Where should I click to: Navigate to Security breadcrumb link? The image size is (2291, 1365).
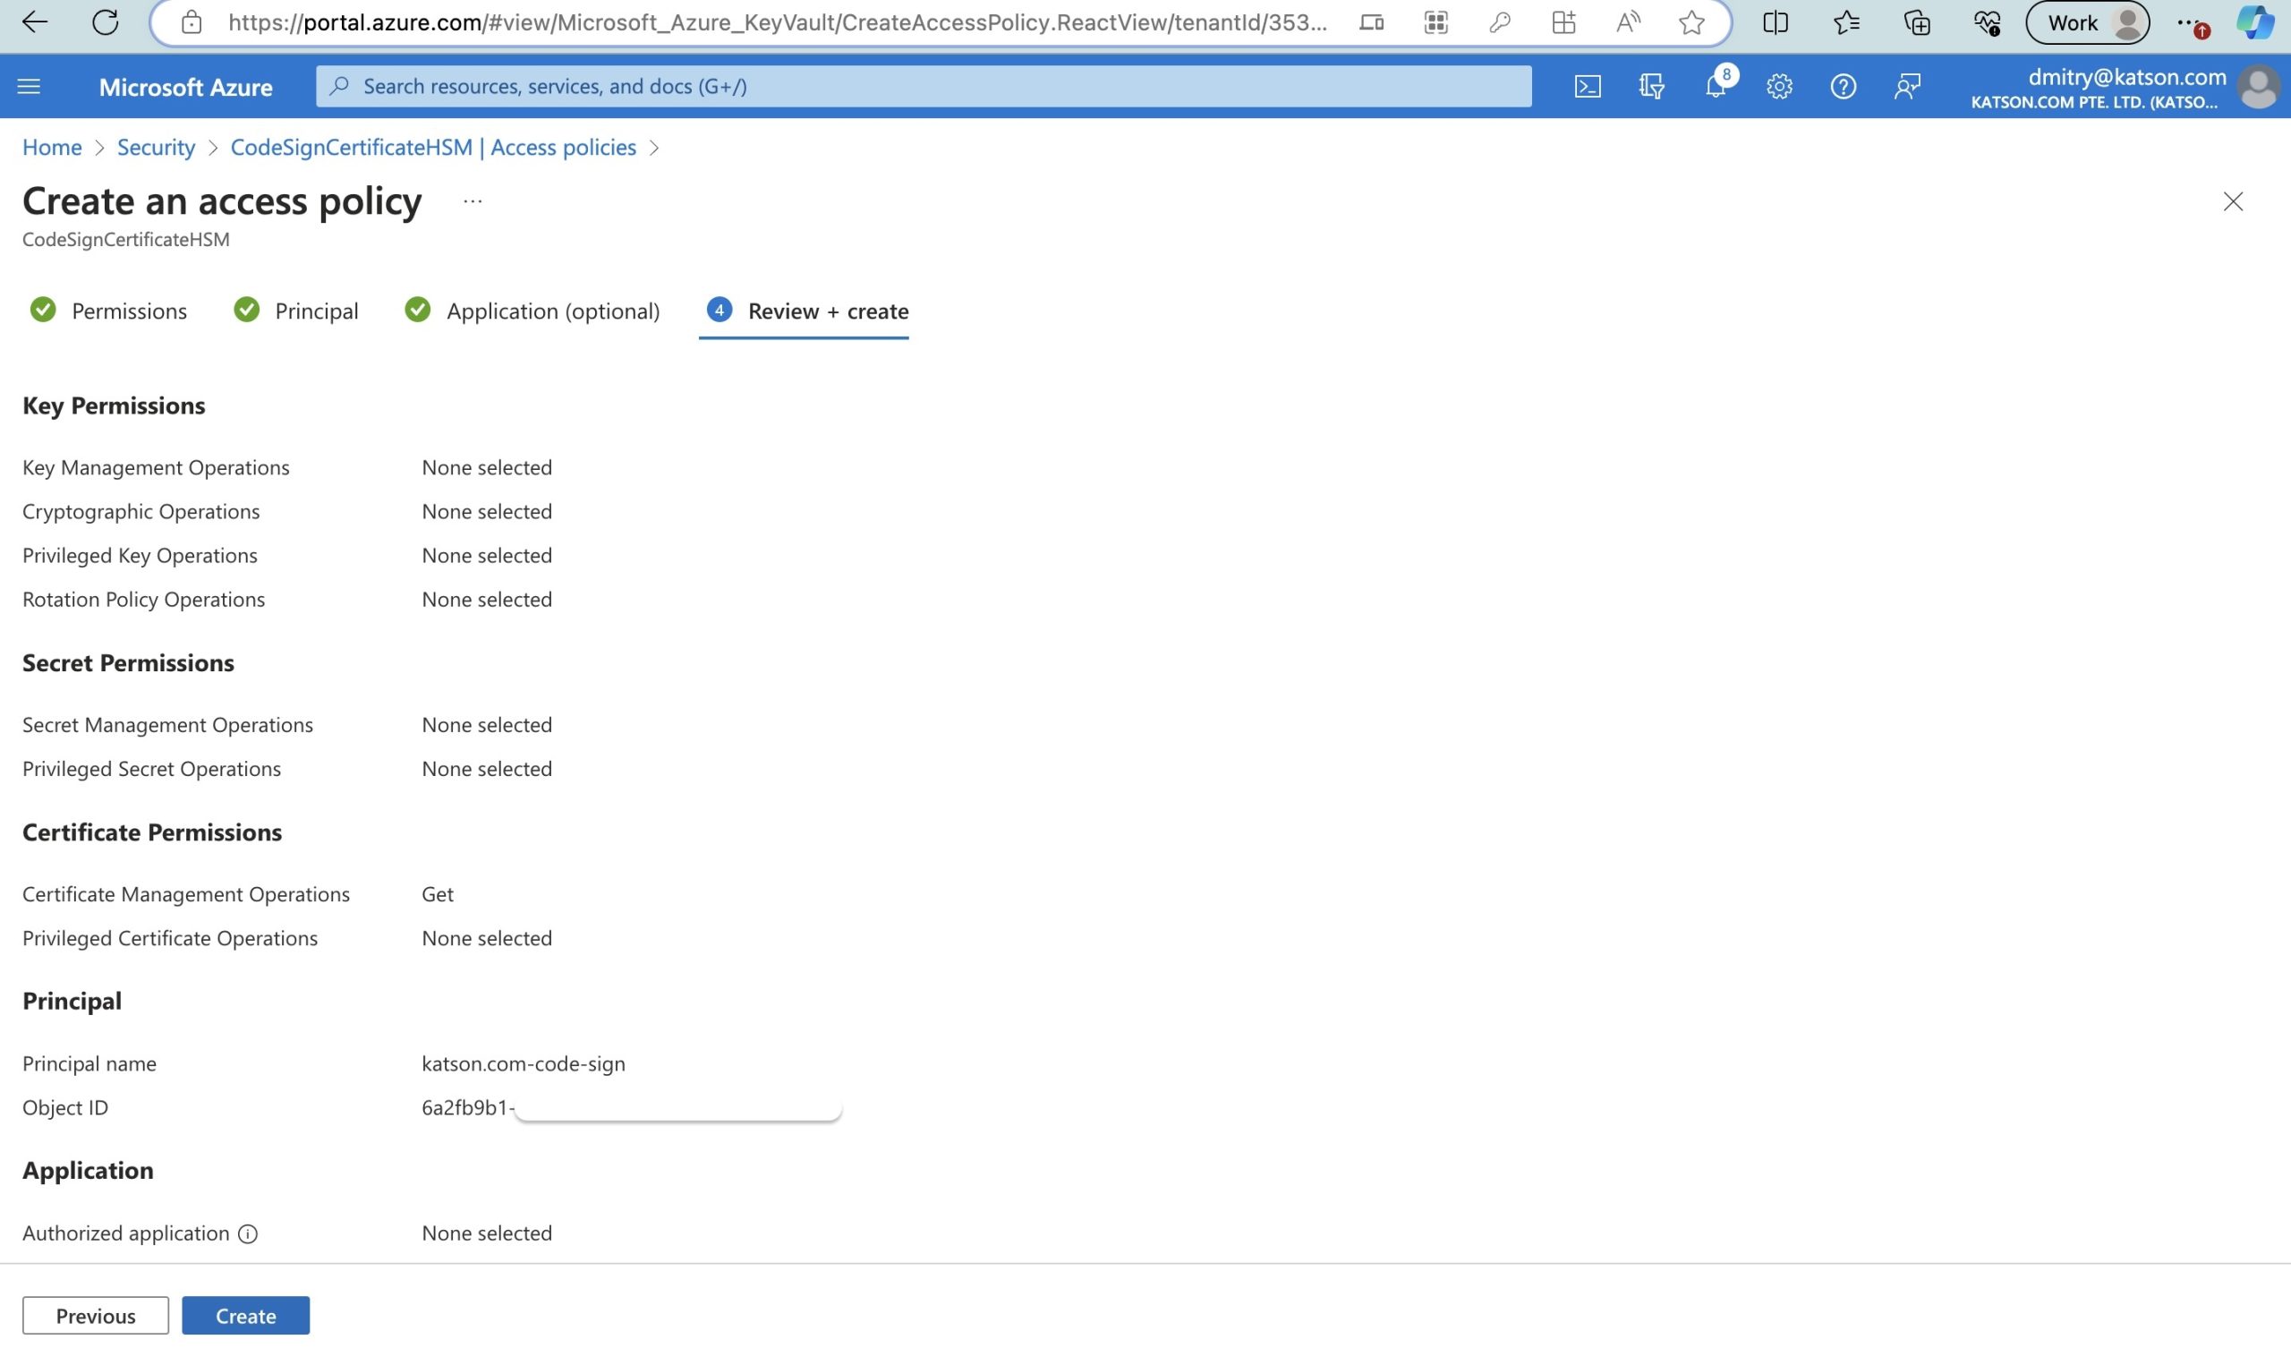[x=156, y=147]
